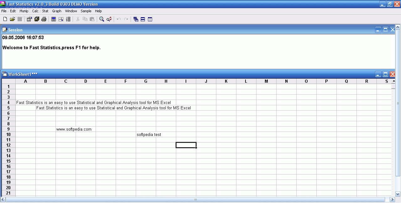This screenshot has width=401, height=203.
Task: Select row 20 header
Action: [8, 188]
